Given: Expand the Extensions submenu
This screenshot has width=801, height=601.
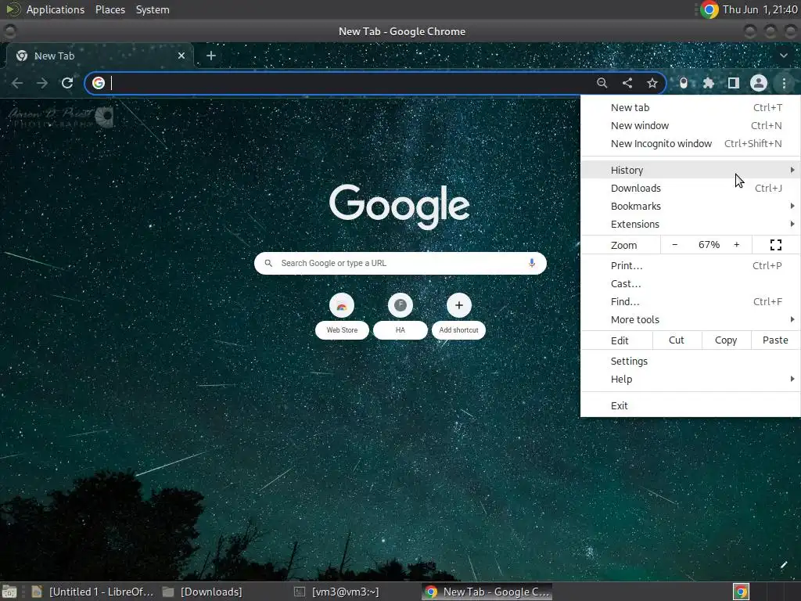Looking at the screenshot, I should coord(691,224).
